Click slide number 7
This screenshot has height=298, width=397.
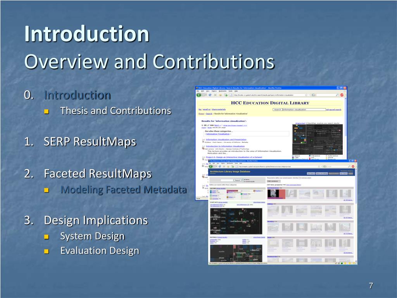coord(371,286)
